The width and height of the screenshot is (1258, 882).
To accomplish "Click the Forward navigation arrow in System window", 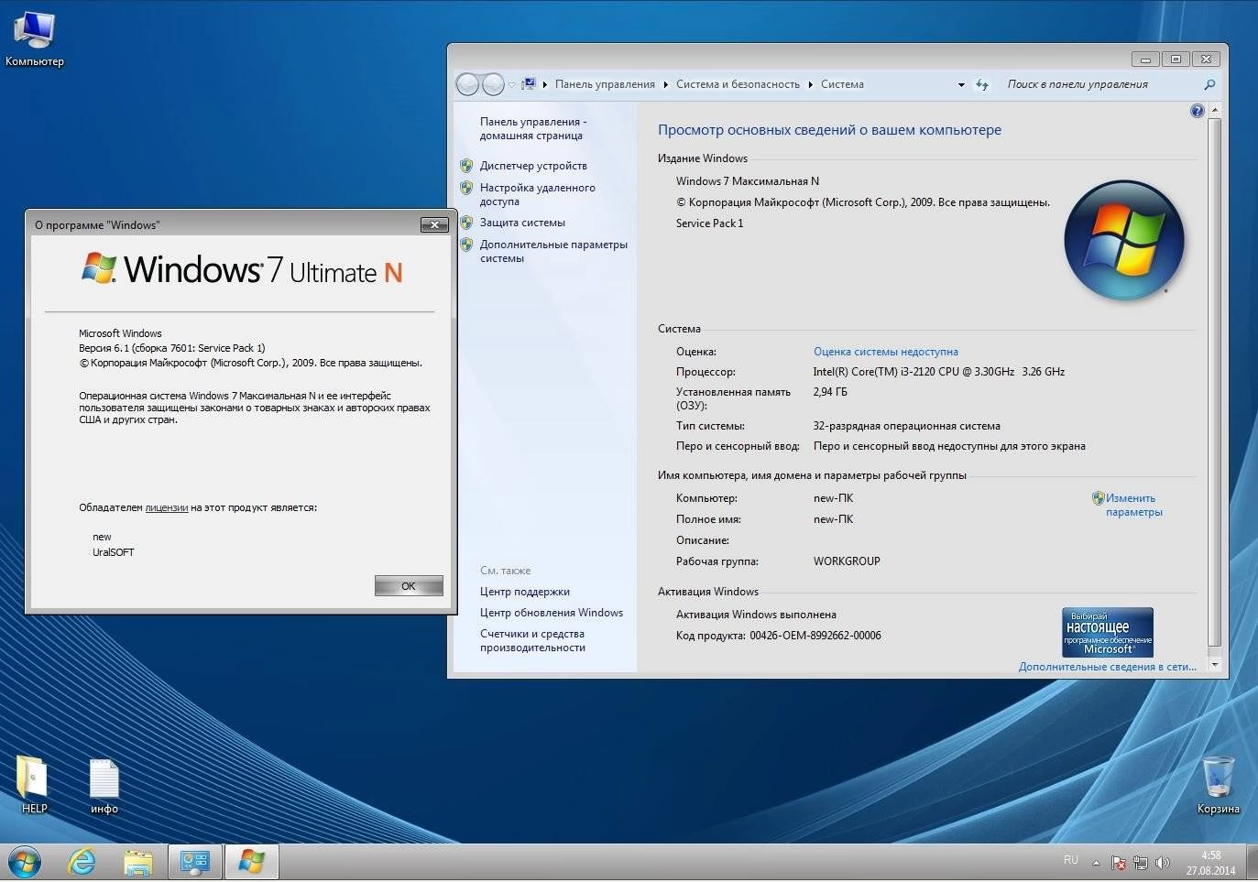I will 493,84.
